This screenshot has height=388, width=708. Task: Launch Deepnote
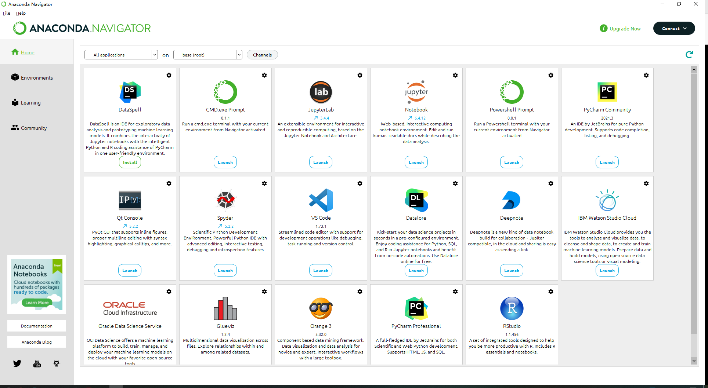click(512, 270)
